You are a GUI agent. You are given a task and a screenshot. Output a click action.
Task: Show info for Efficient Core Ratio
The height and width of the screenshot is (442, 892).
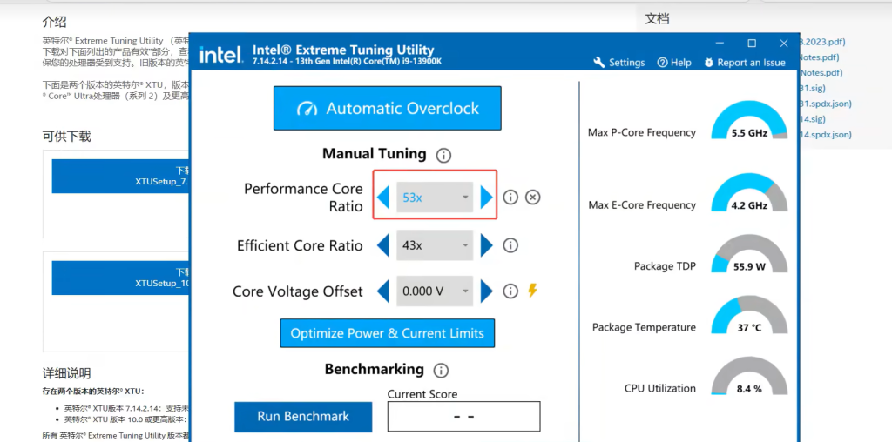pyautogui.click(x=510, y=245)
